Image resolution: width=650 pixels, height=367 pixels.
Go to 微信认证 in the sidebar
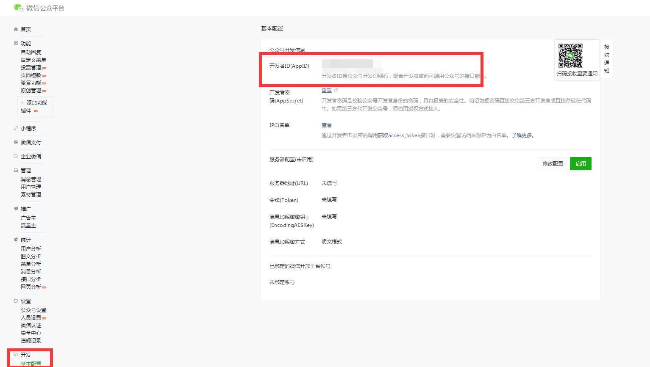[31, 325]
